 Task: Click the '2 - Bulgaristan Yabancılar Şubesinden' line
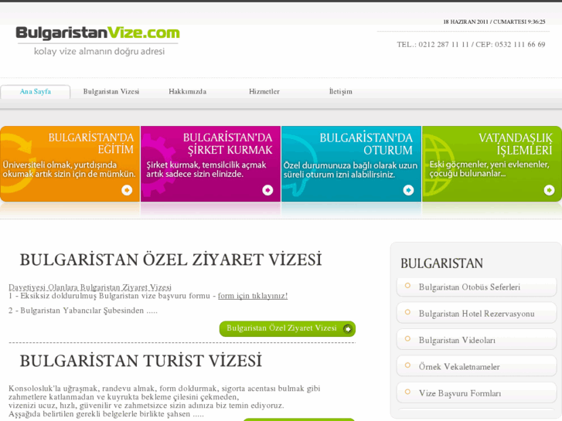click(x=83, y=311)
